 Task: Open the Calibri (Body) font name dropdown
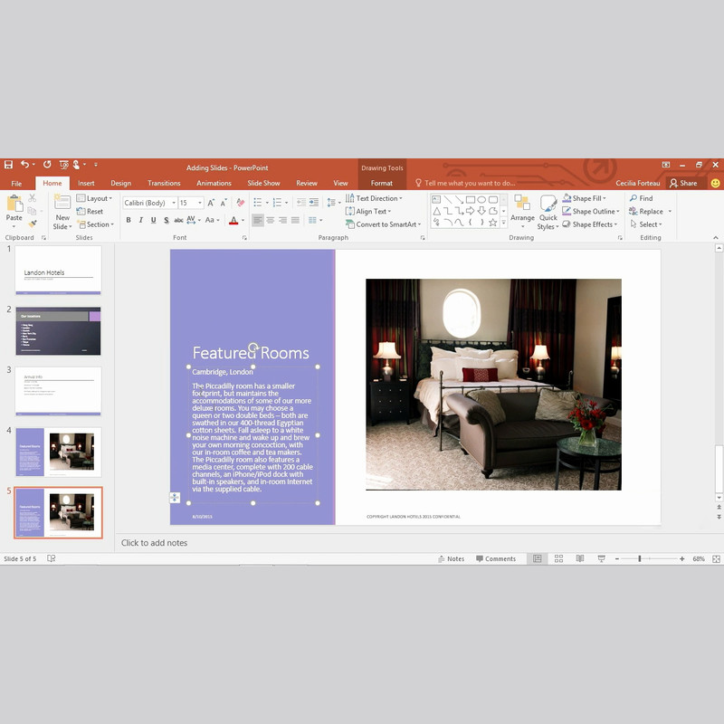(x=149, y=203)
